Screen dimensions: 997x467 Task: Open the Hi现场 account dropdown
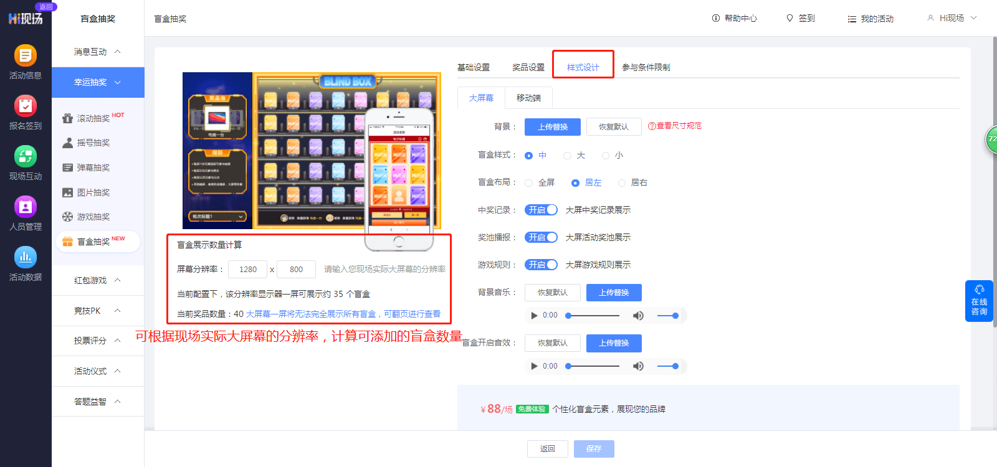952,18
